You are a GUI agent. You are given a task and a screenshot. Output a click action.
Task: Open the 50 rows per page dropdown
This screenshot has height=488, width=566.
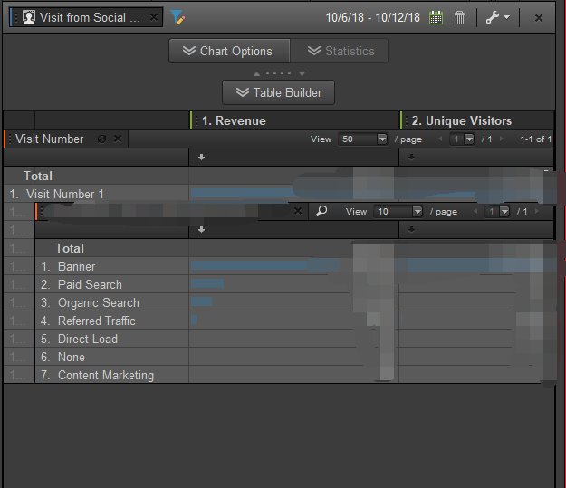(381, 139)
